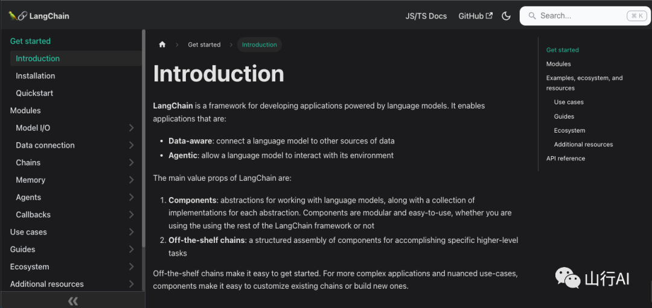Jump to Use cases in table of contents
652x308 pixels.
(569, 102)
